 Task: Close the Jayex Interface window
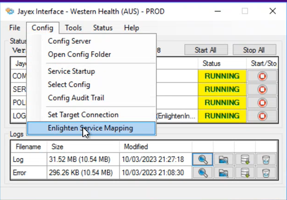[273, 11]
